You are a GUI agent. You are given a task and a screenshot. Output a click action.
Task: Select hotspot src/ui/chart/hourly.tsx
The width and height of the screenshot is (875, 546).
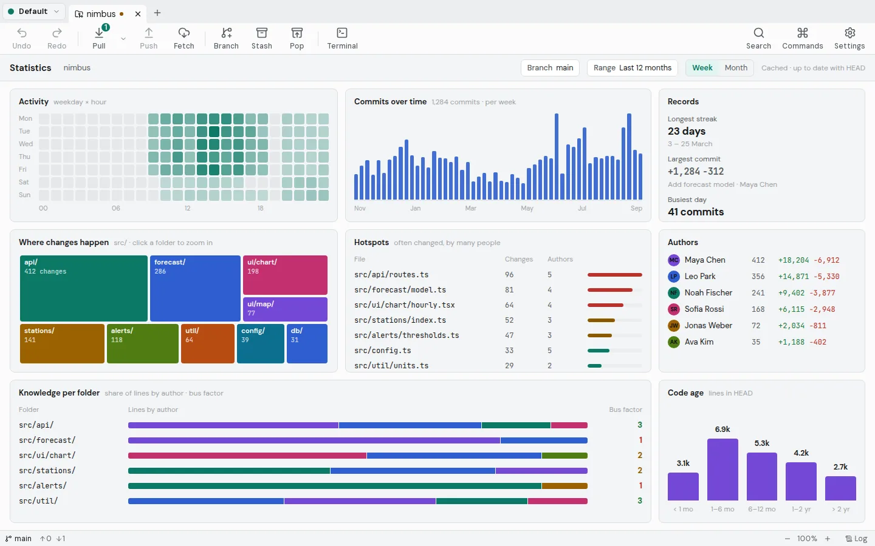(x=498, y=305)
